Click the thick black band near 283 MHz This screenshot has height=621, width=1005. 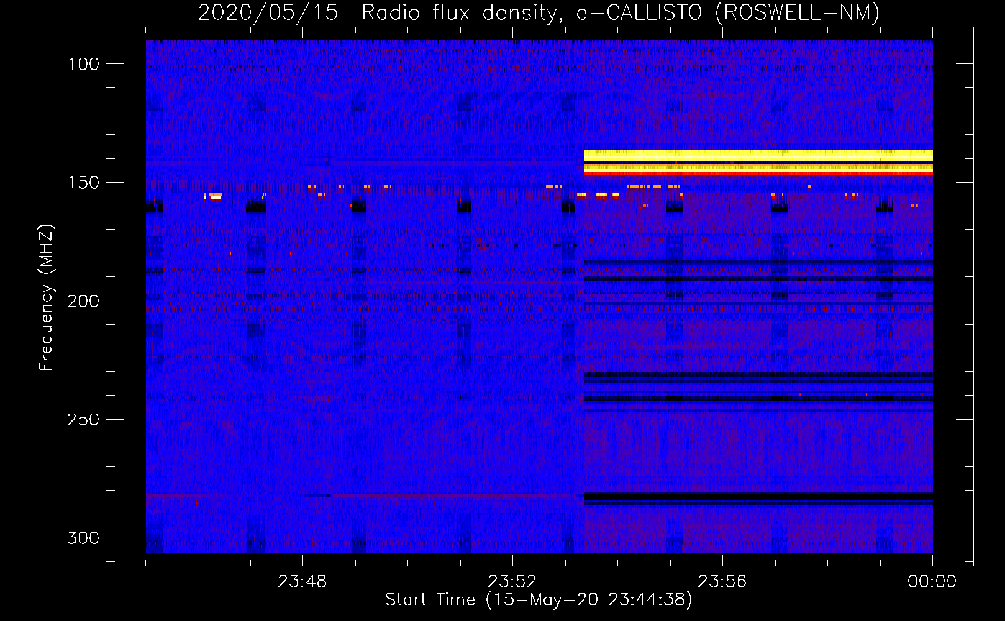click(758, 496)
